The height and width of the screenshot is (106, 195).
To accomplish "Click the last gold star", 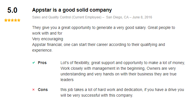I will [19, 20].
